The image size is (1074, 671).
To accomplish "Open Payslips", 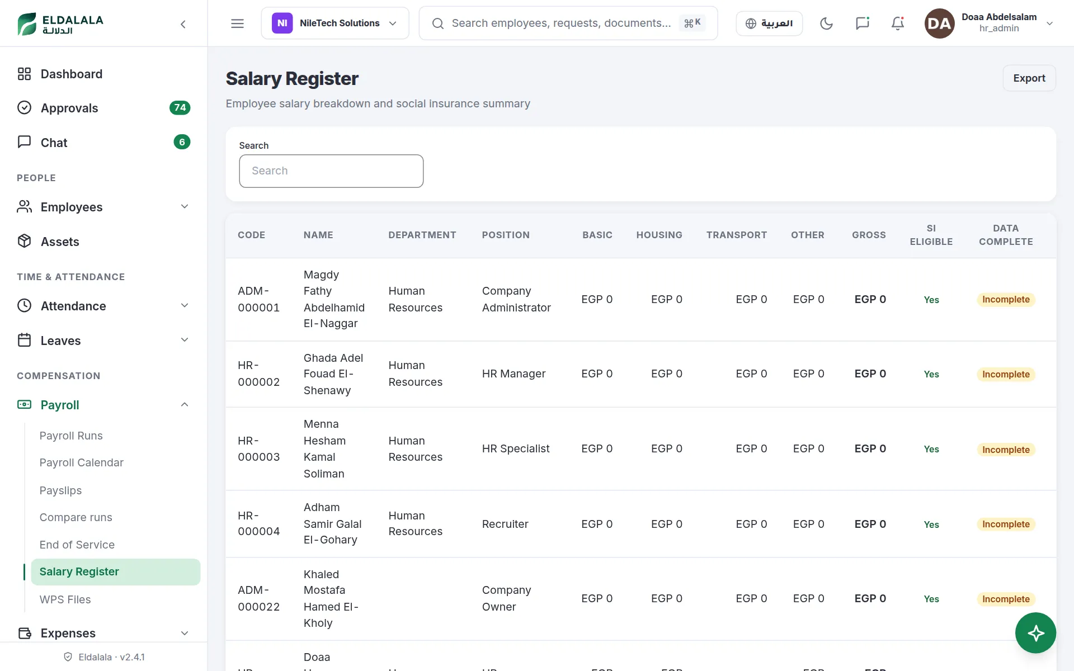I will 60,490.
